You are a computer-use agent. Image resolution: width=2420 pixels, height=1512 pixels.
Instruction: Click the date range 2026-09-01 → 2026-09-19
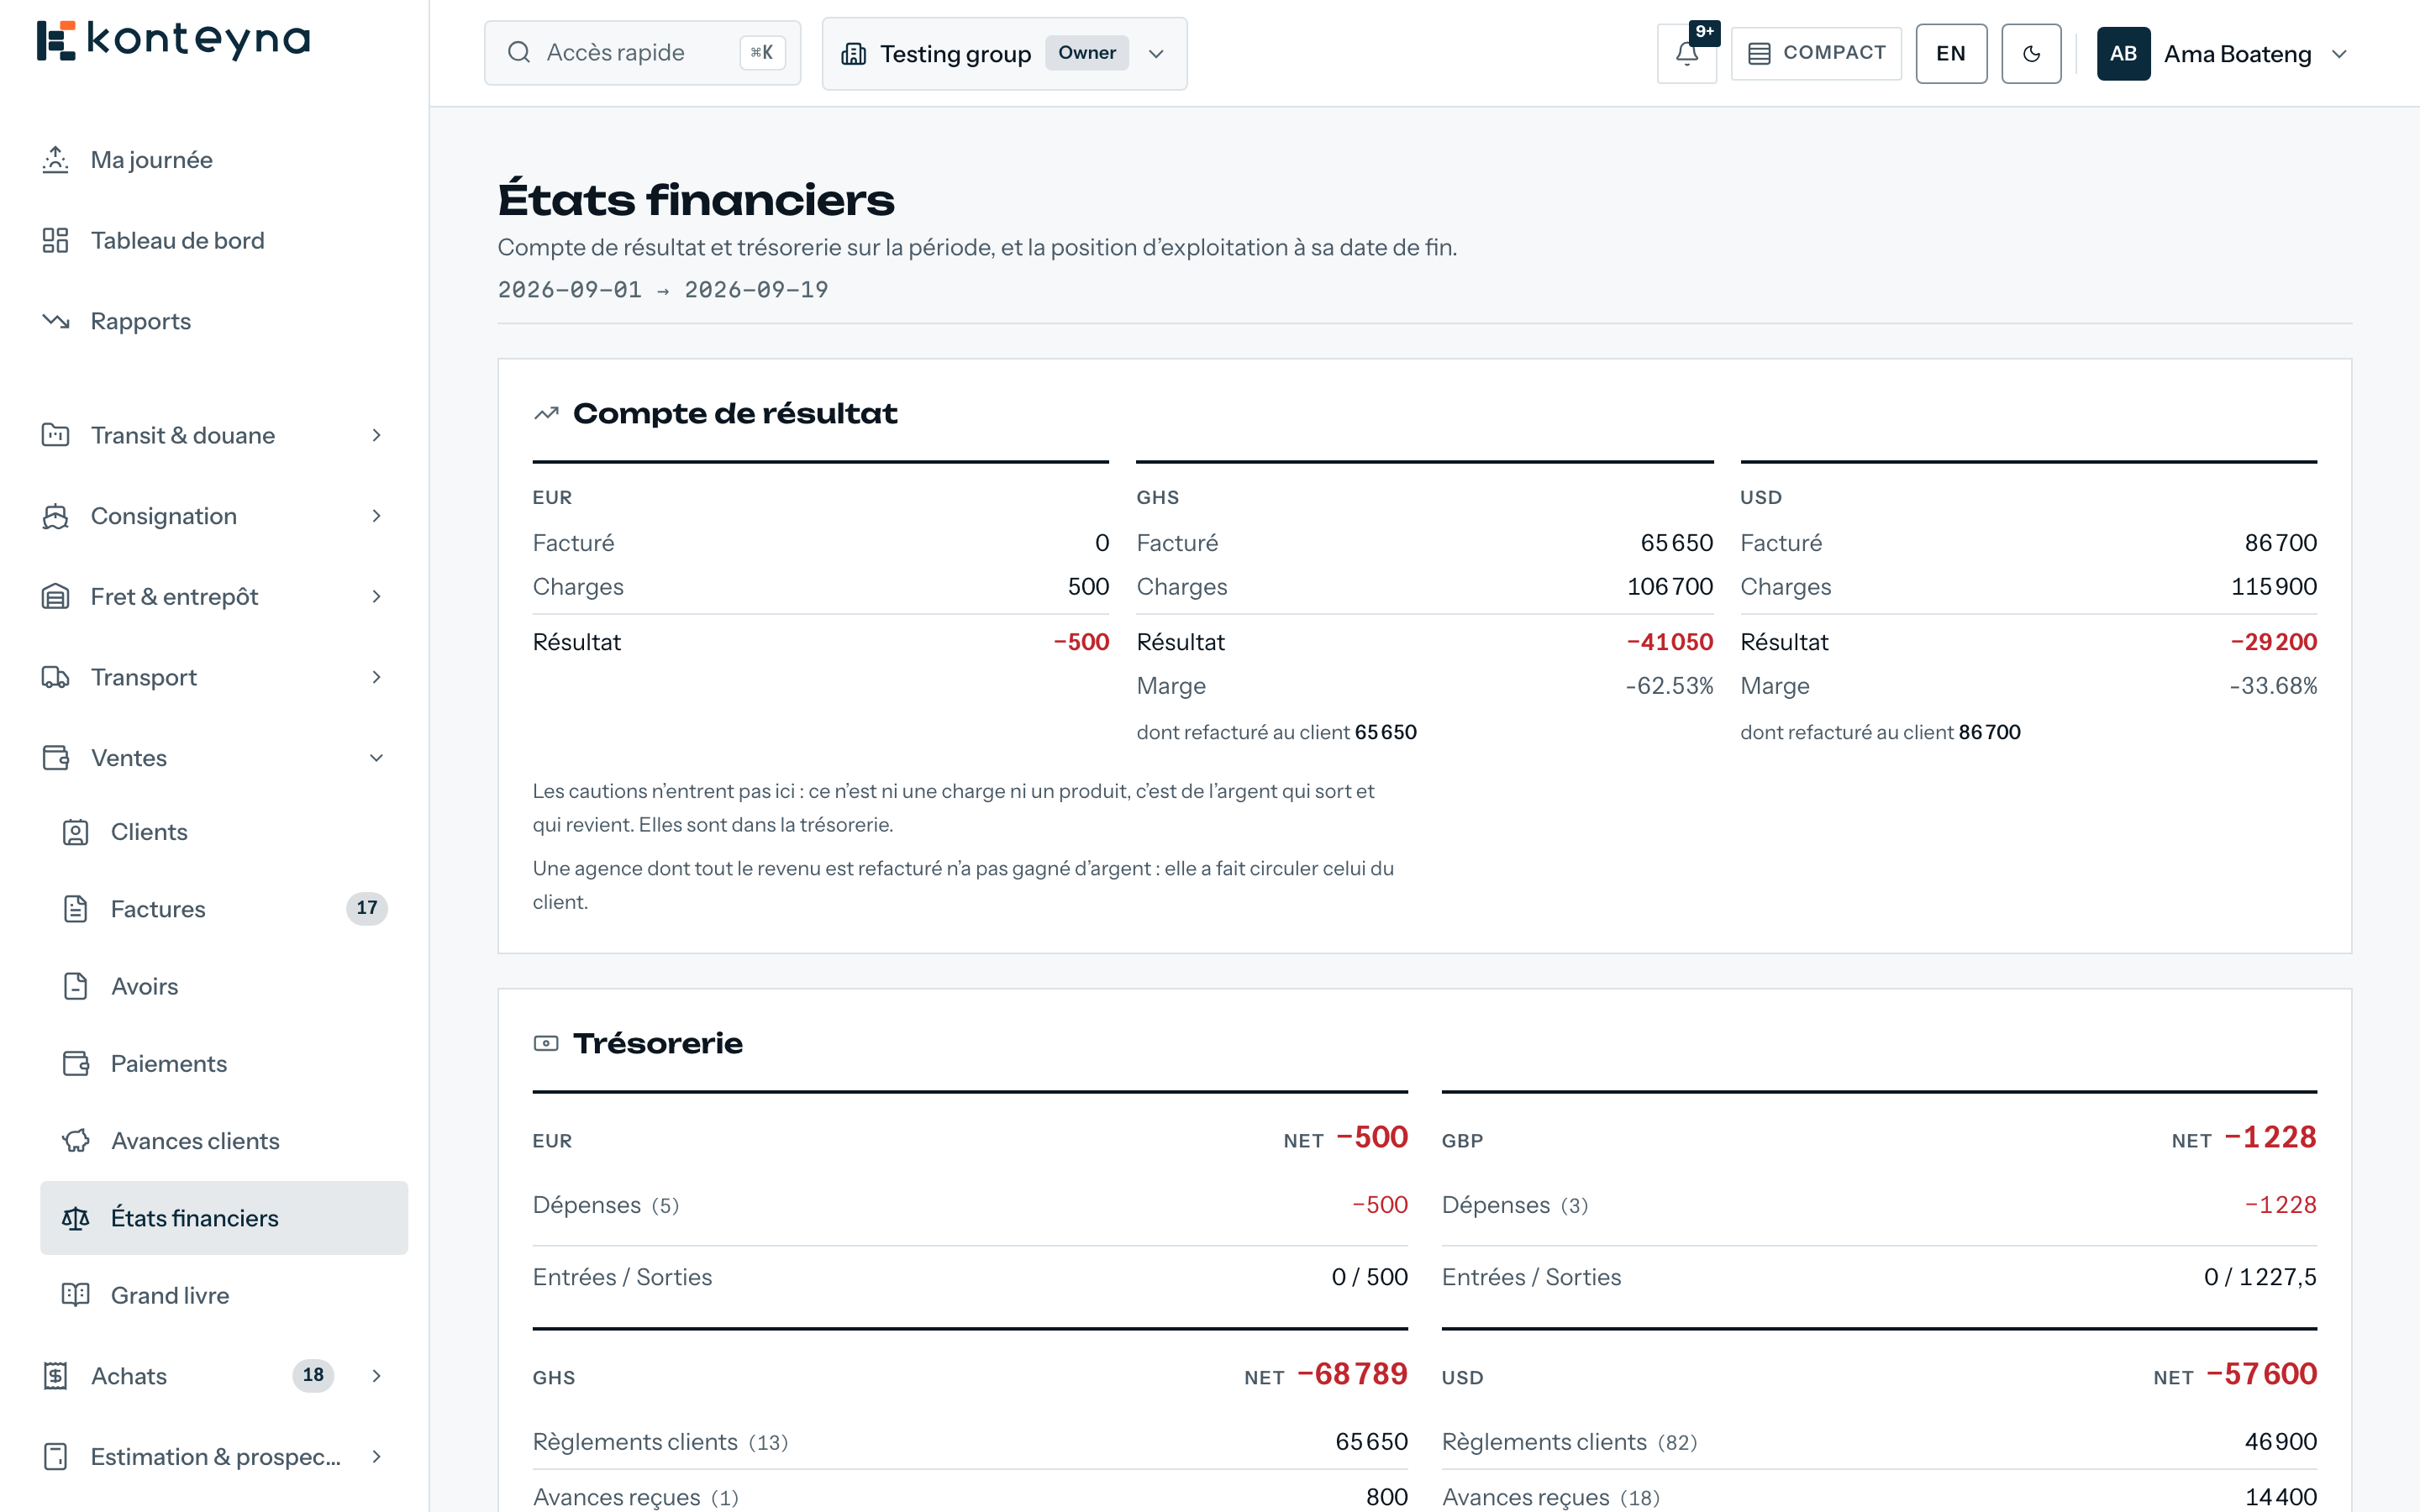click(x=663, y=290)
